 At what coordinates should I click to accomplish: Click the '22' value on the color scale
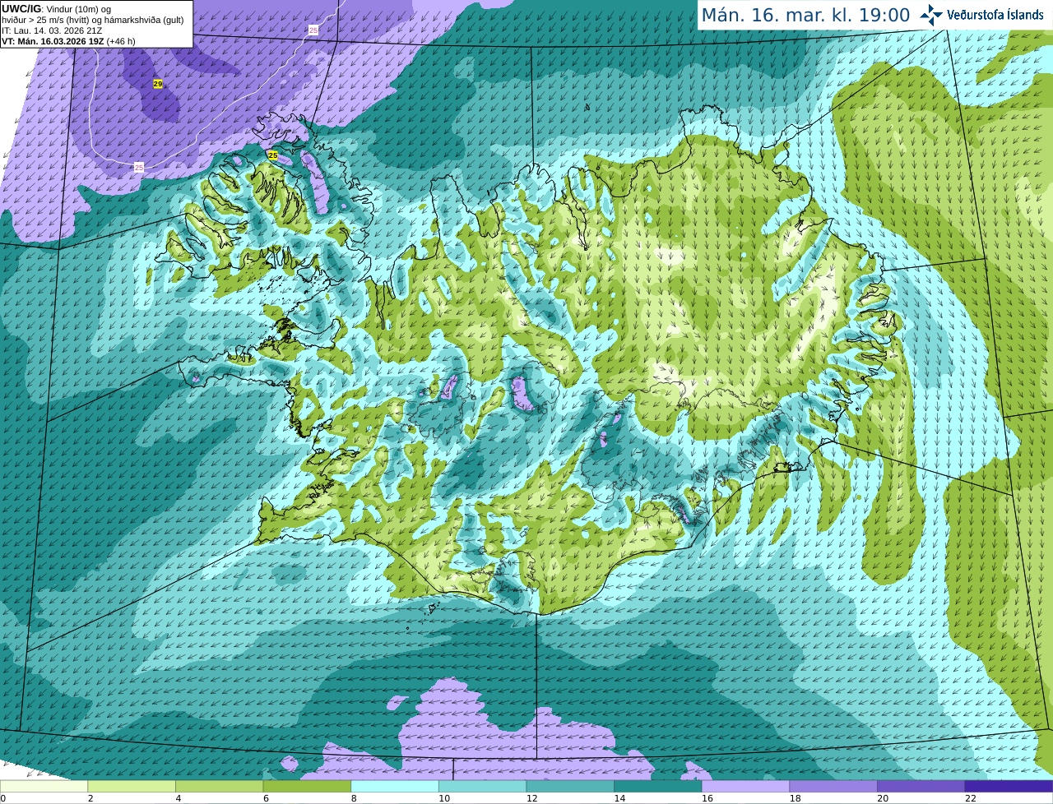[x=970, y=798]
